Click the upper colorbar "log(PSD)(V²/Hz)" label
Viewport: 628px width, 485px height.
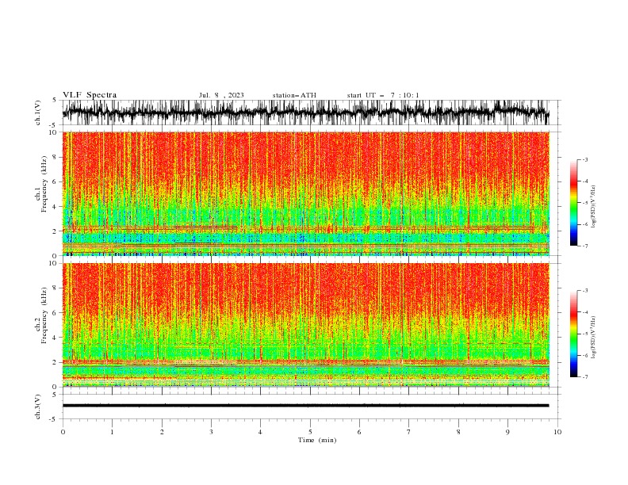(594, 207)
